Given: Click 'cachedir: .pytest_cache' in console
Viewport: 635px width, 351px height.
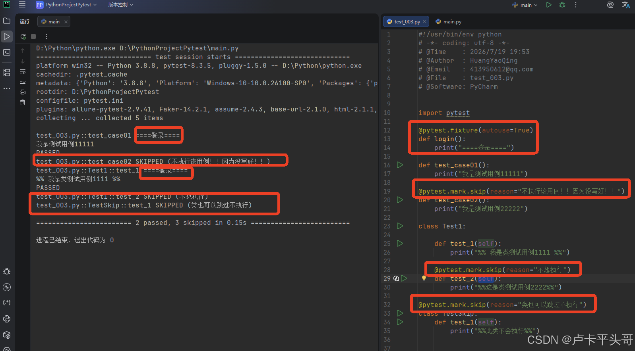Looking at the screenshot, I should click(x=81, y=75).
